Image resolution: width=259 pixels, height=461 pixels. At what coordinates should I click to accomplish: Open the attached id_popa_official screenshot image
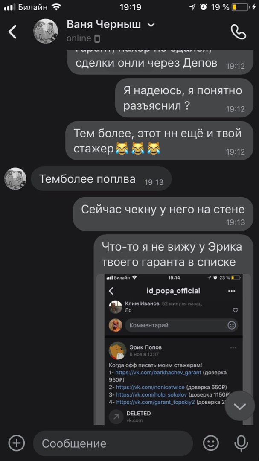click(x=174, y=350)
